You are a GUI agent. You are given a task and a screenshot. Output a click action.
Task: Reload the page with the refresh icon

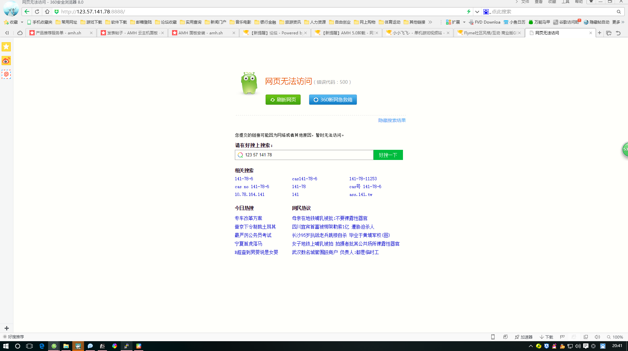[37, 12]
